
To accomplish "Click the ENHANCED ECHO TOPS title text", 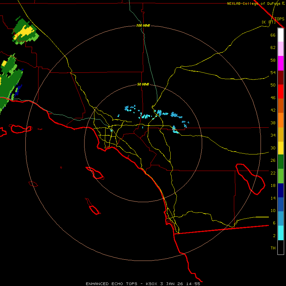I will point(112,284).
